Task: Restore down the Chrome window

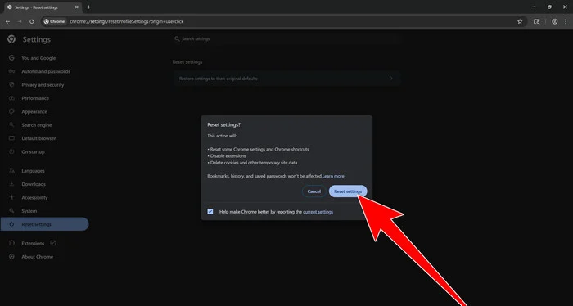Action: (549, 7)
